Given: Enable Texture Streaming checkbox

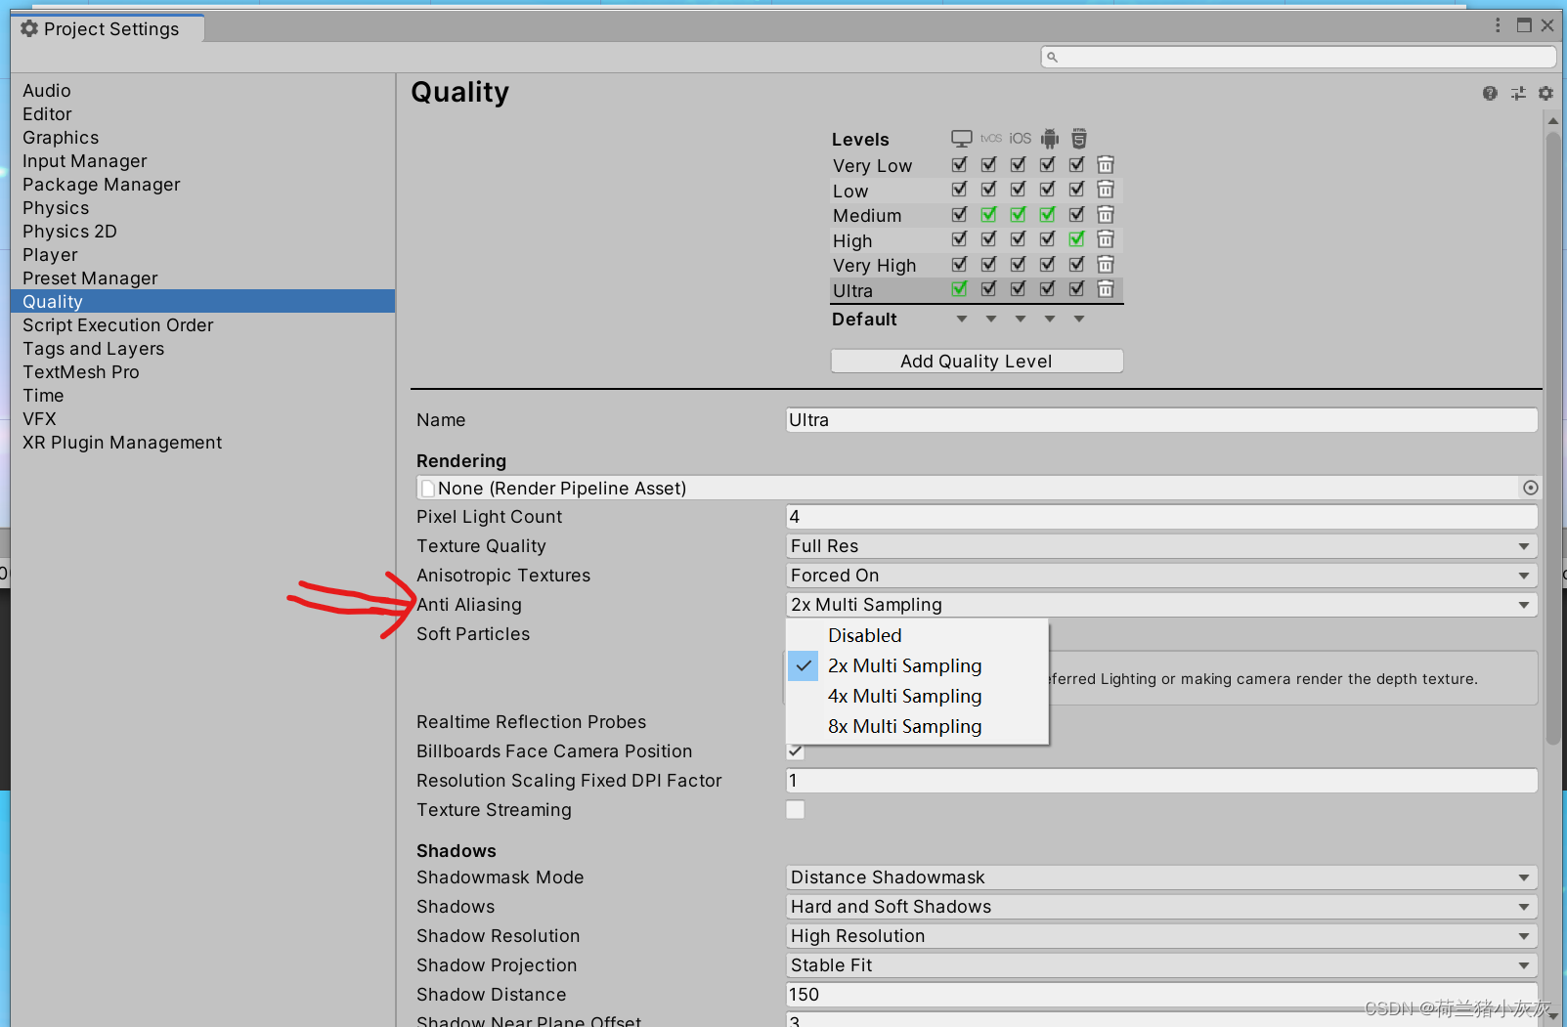Looking at the screenshot, I should click(796, 809).
